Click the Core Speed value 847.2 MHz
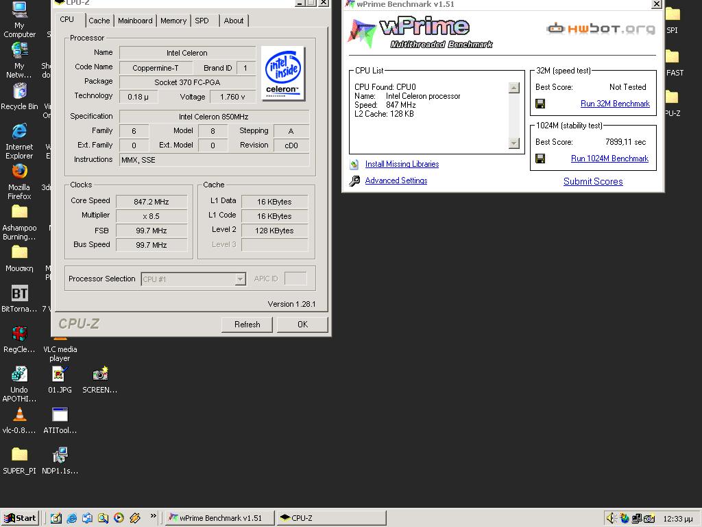Viewport: 702px width, 527px height. (152, 202)
